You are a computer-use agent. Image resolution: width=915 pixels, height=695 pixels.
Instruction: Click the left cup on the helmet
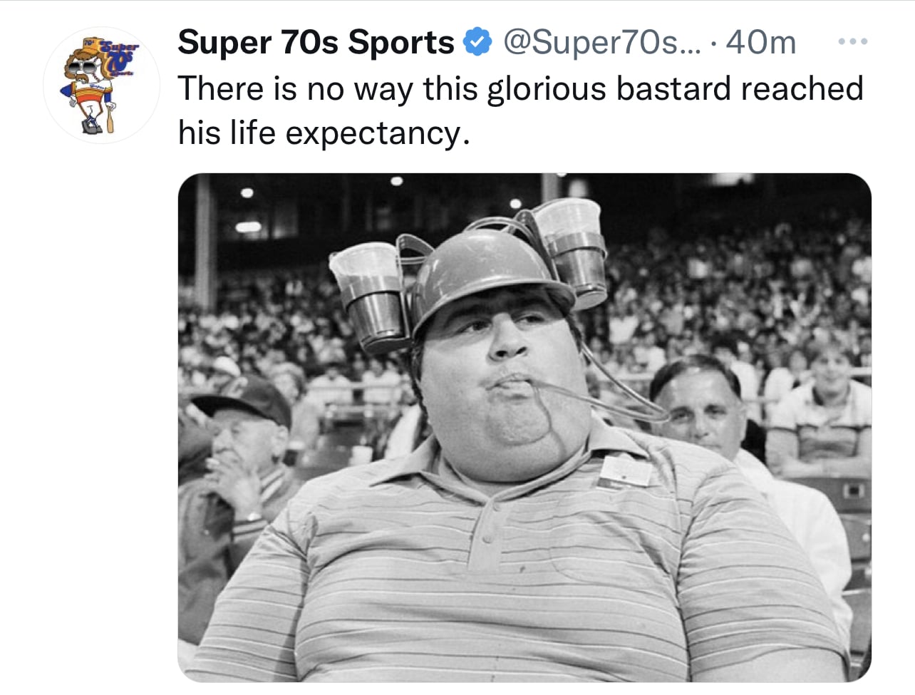[x=371, y=292]
